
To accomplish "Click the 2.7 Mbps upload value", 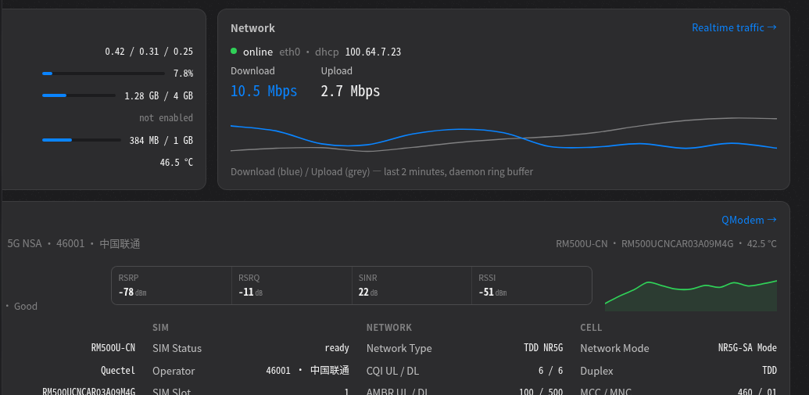I will (350, 92).
